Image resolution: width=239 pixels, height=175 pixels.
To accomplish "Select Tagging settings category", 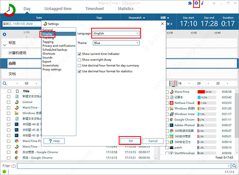I will (48, 42).
